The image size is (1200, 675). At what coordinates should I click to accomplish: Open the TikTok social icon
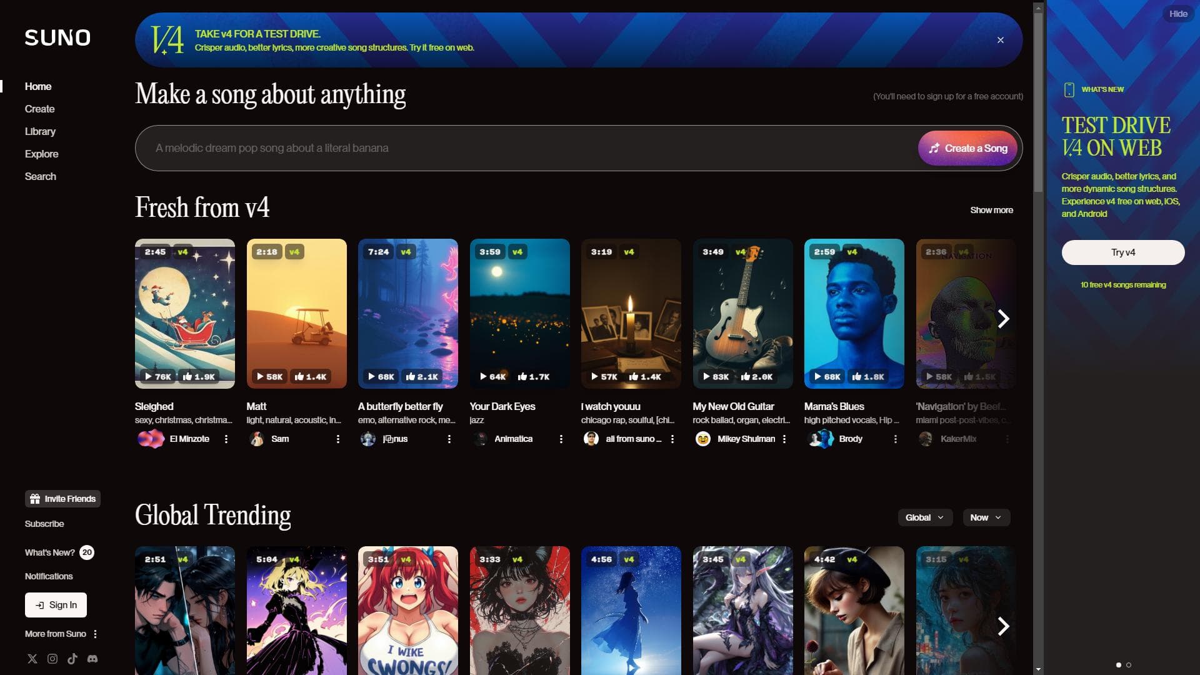(x=72, y=659)
